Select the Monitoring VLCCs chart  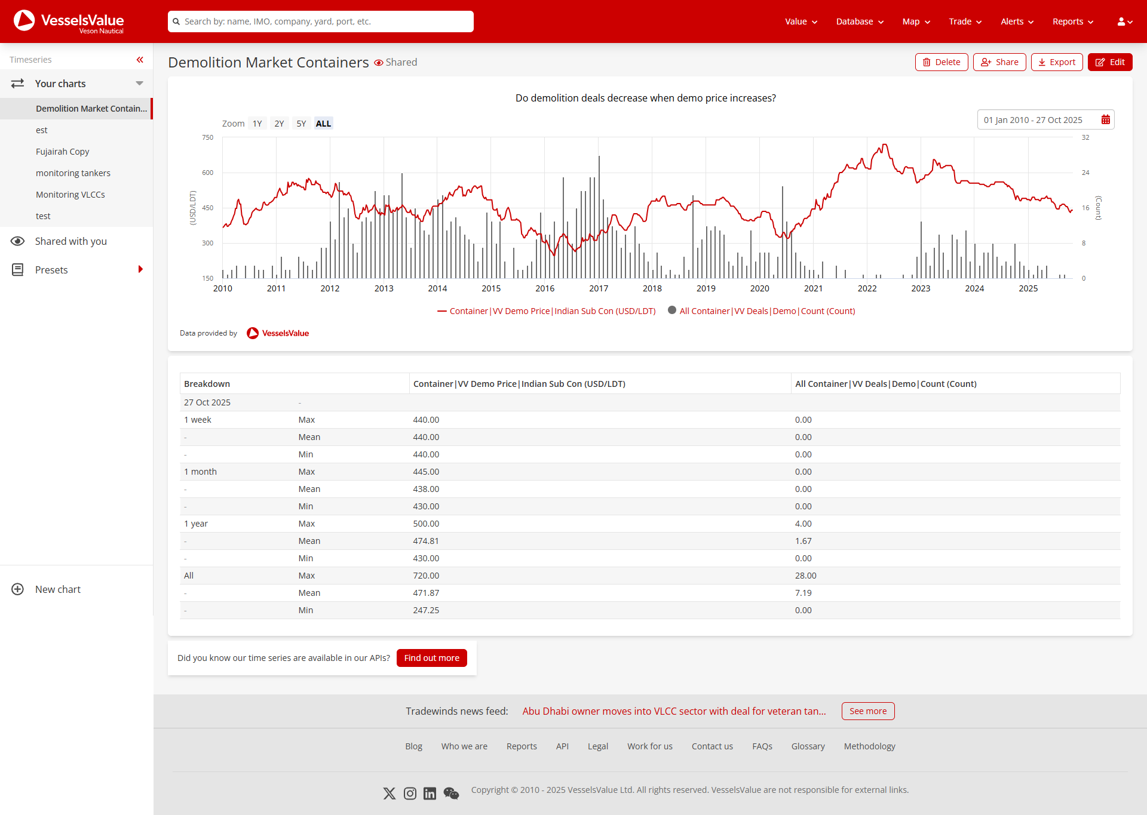coord(70,194)
